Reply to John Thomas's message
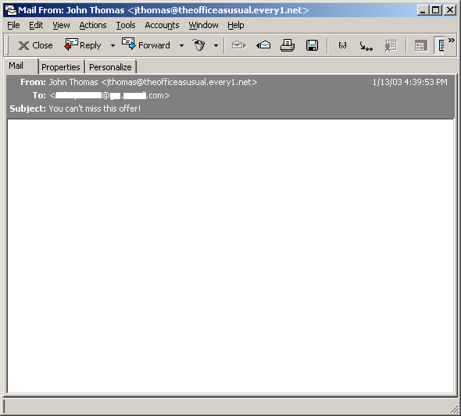The width and height of the screenshot is (461, 416). pyautogui.click(x=83, y=45)
